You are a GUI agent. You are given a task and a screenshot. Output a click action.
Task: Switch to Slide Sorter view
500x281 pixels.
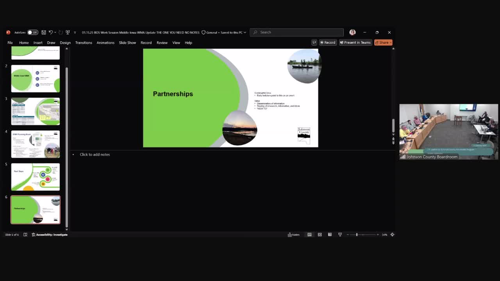tap(320, 235)
